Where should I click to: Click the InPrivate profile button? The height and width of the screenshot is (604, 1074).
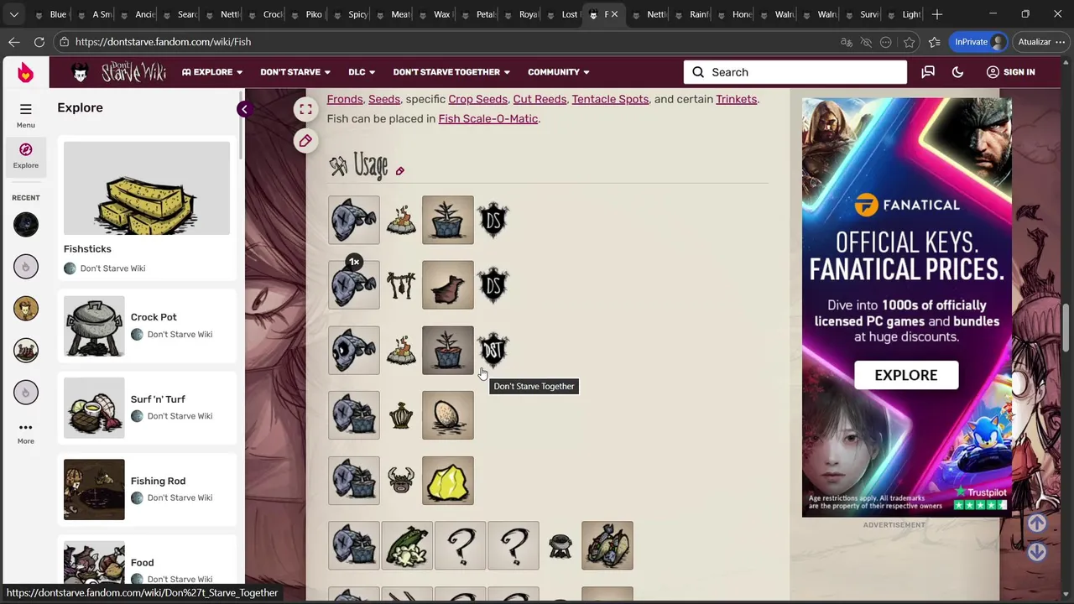(x=978, y=42)
